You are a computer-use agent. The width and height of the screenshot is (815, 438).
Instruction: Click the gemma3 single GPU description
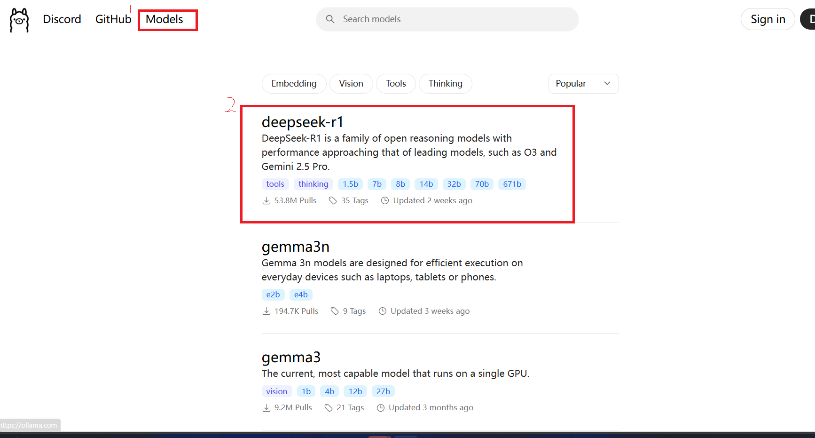pos(396,374)
